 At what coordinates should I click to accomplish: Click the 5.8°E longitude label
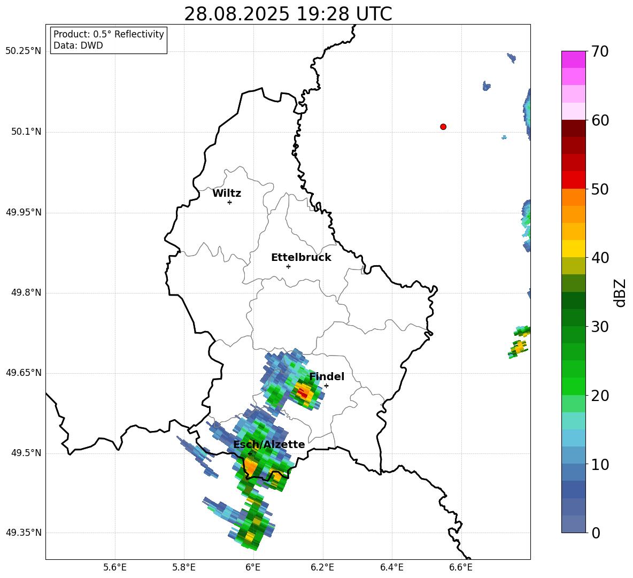pyautogui.click(x=184, y=568)
